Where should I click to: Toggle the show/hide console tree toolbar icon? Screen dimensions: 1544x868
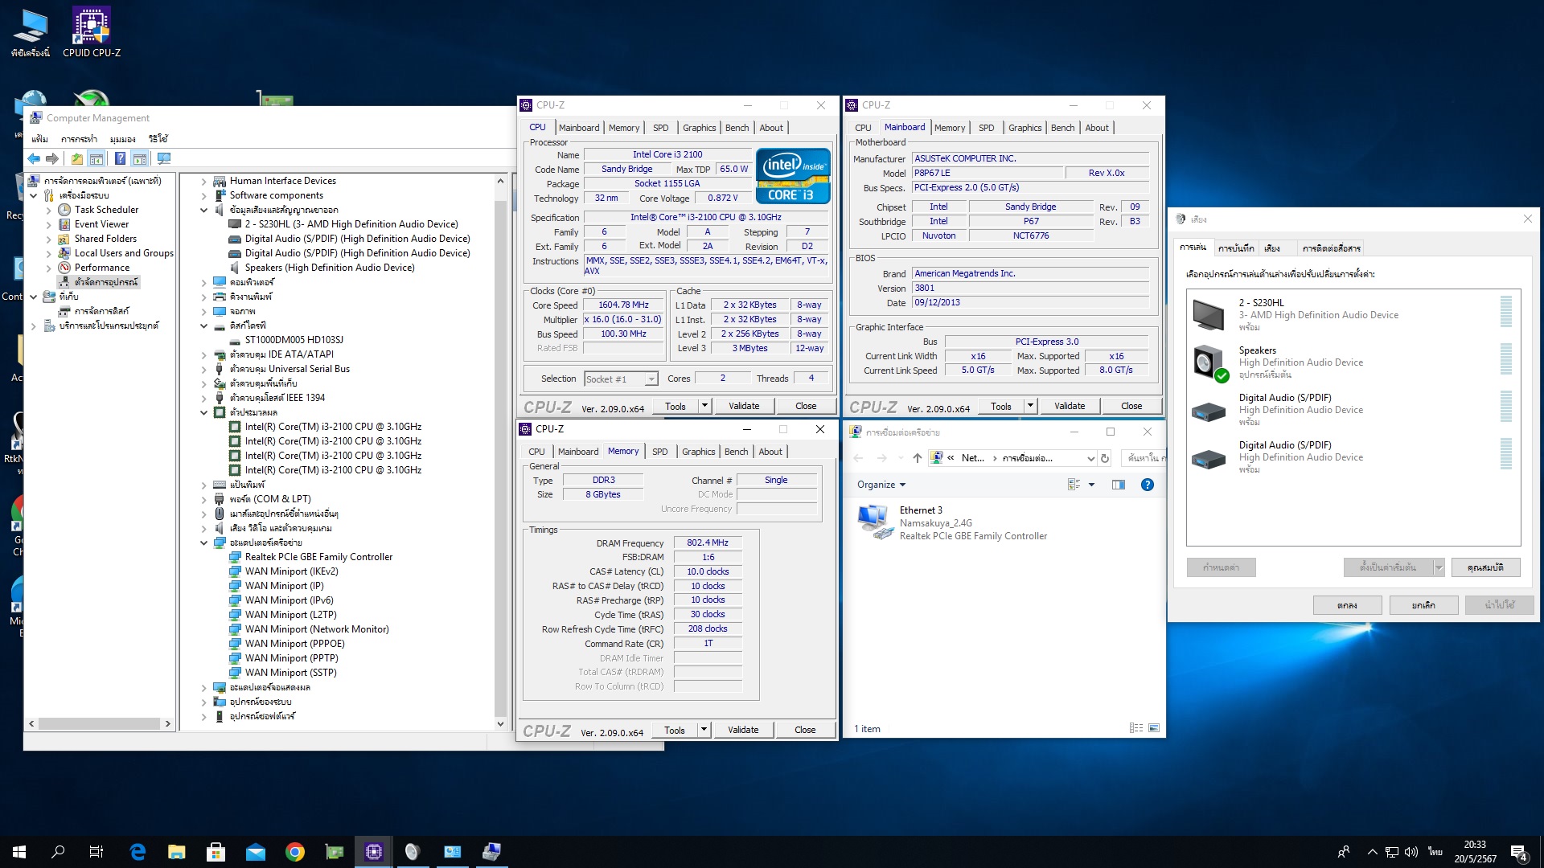point(96,158)
